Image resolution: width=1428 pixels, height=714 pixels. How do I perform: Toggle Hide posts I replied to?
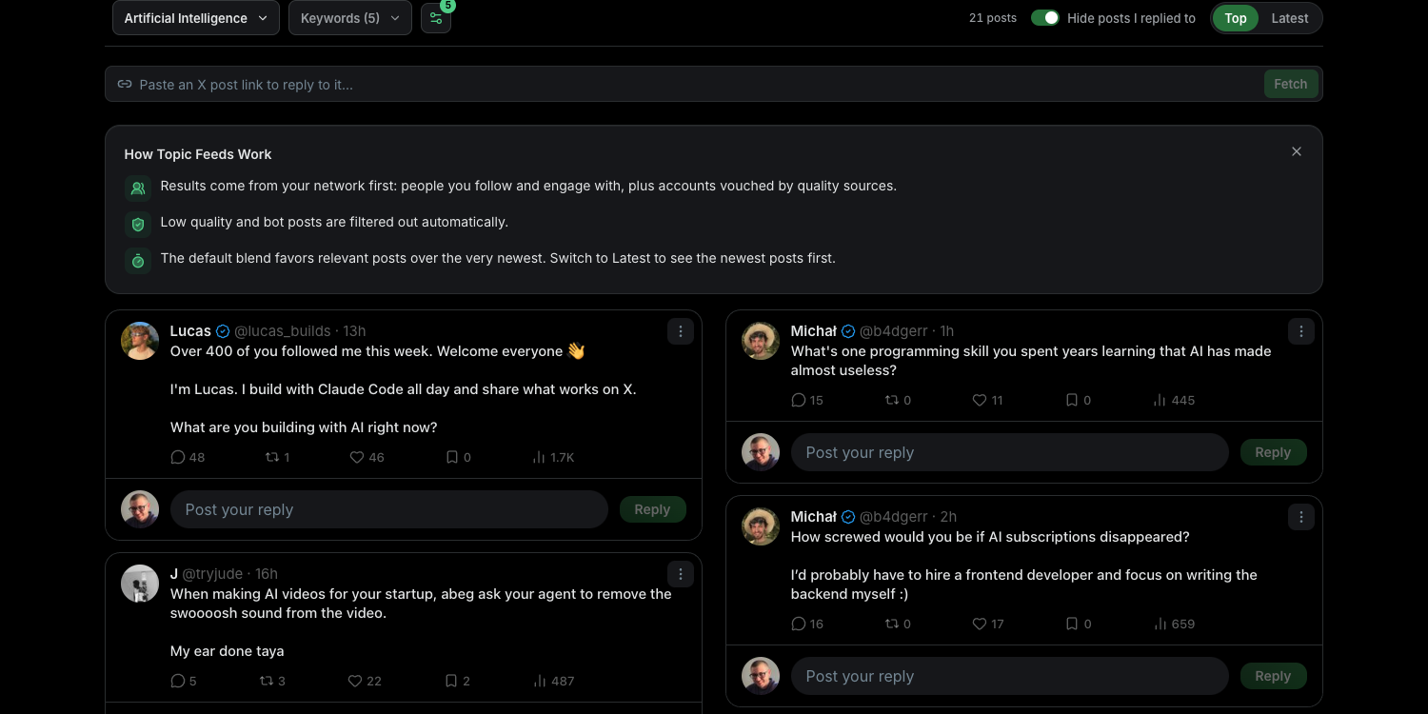click(1045, 18)
